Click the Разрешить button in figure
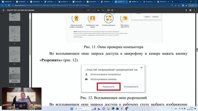198x111 pixels. pyautogui.click(x=109, y=87)
